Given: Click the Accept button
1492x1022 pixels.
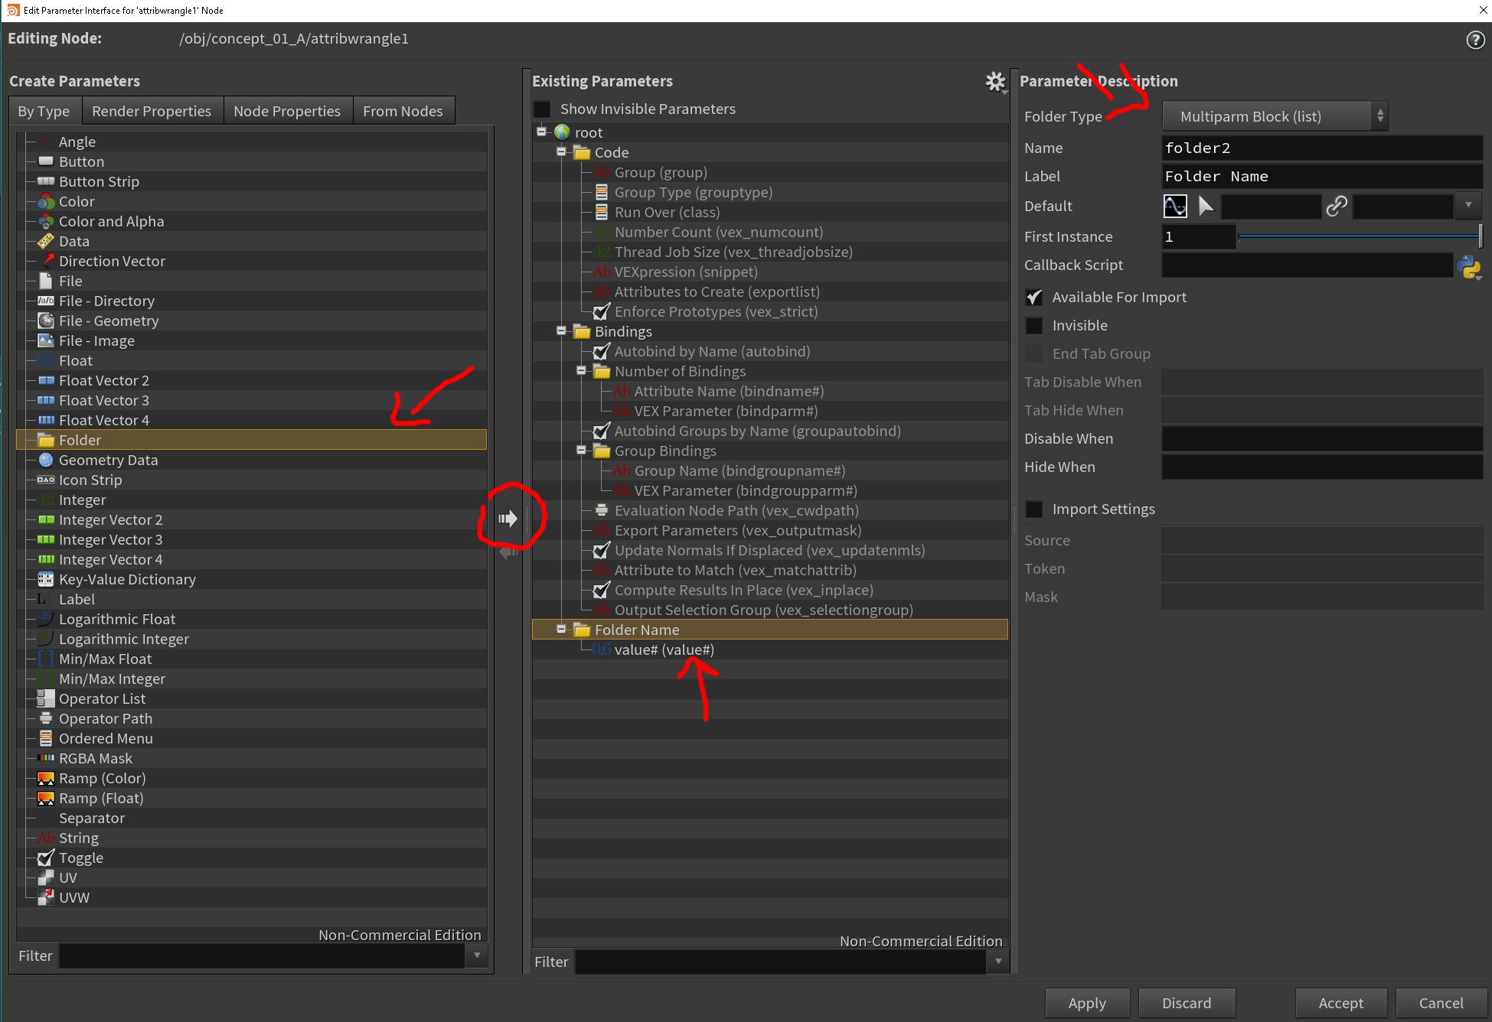Looking at the screenshot, I should [x=1340, y=1003].
